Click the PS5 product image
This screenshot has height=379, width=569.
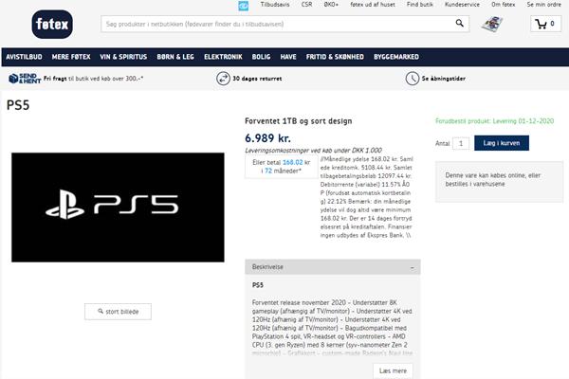pos(118,208)
